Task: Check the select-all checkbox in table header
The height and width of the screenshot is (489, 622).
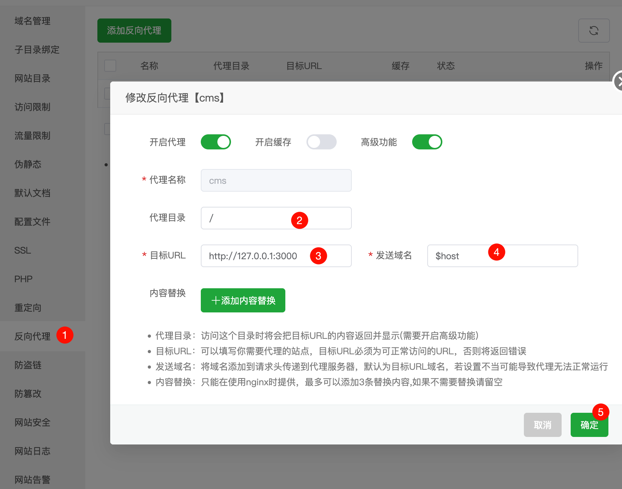Action: click(110, 66)
